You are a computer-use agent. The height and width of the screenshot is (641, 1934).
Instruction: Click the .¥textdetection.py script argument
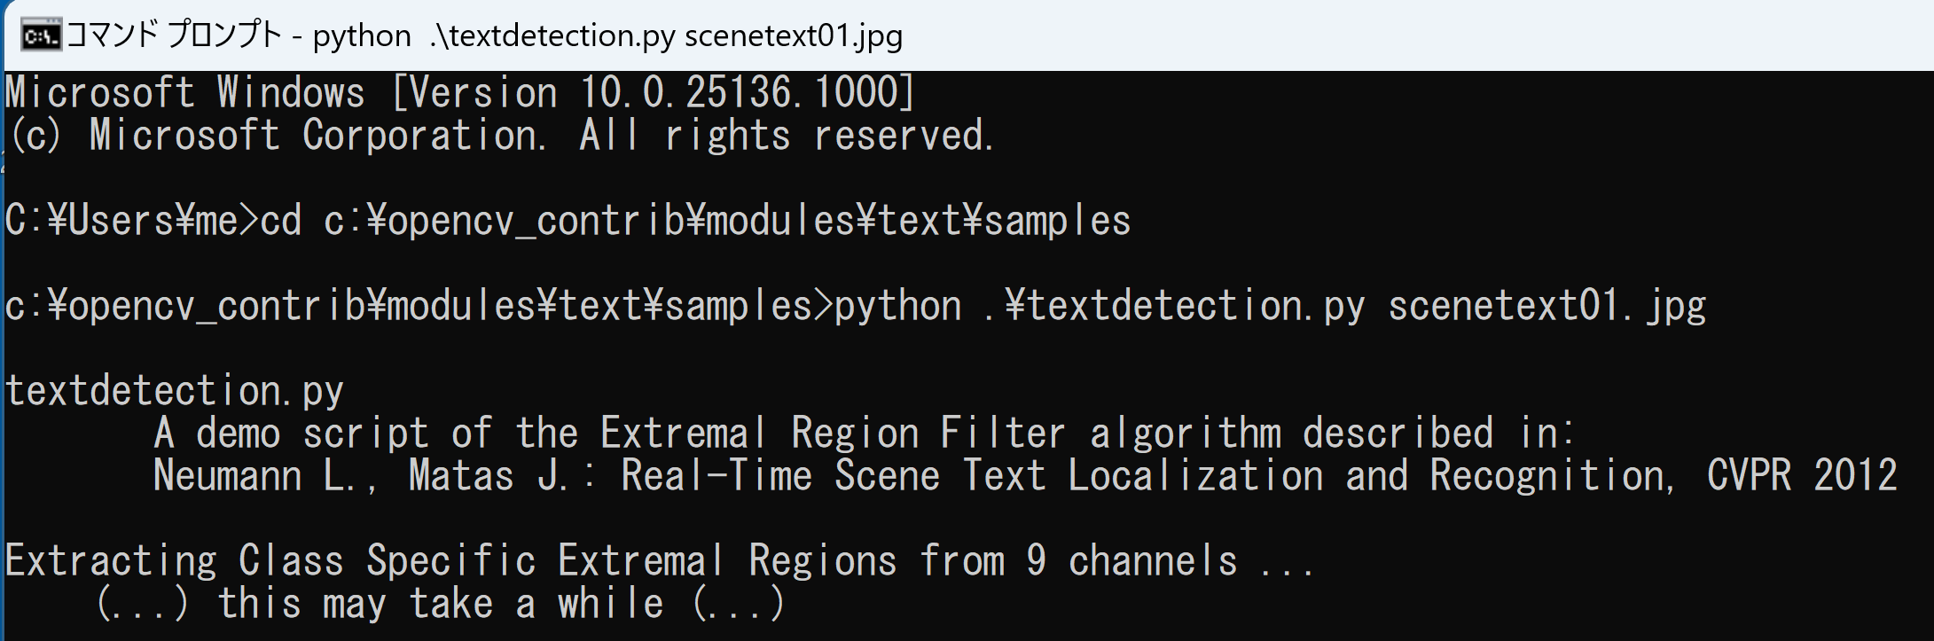coord(1174,307)
